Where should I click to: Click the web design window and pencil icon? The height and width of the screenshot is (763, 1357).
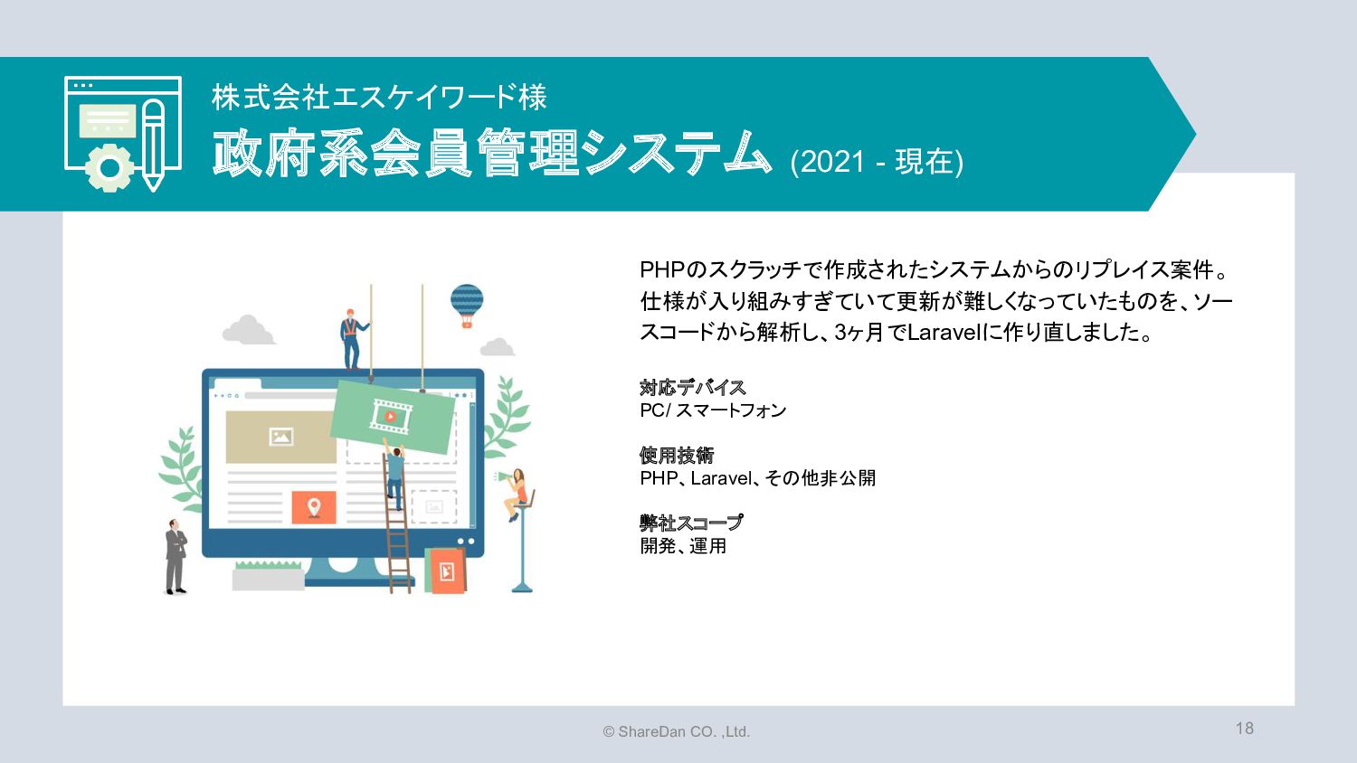coord(123,134)
